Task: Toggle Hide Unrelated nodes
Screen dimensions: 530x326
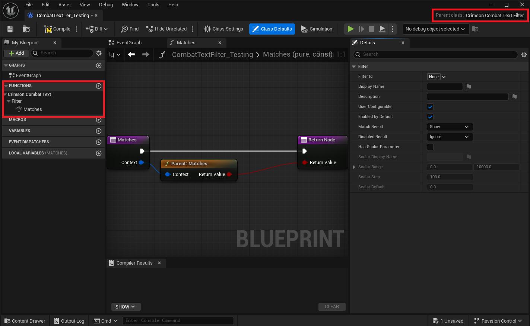Action: [x=166, y=29]
